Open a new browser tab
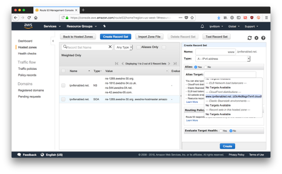Image resolution: width=282 pixels, height=174 pixels. (83, 10)
